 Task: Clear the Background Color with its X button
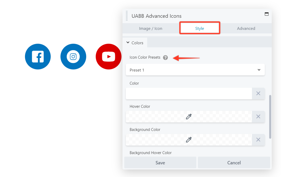point(258,140)
